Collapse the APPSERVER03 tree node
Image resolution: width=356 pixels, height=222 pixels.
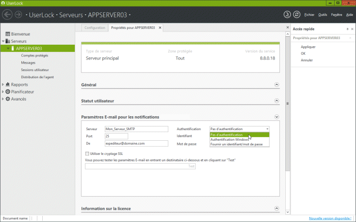tap(9, 48)
